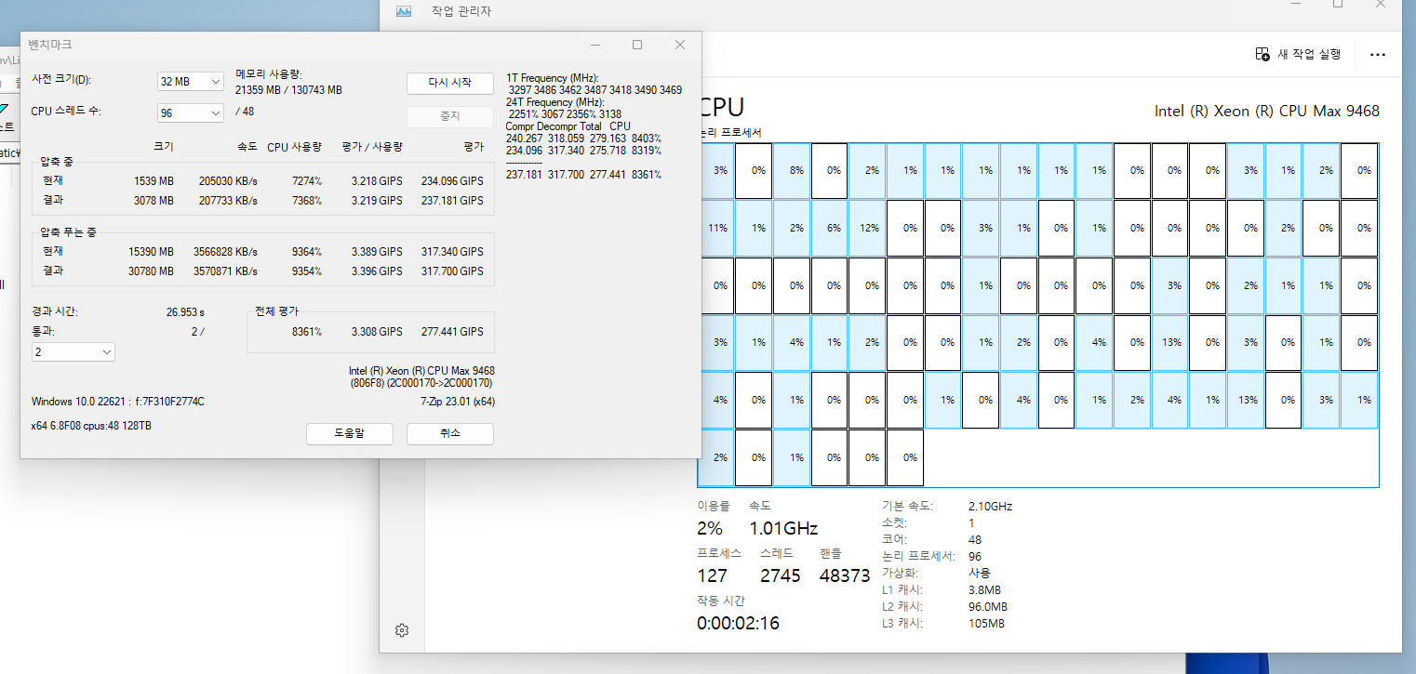Click compression rating 234.096 GIPS
Screen dimensions: 1416x674
click(452, 180)
